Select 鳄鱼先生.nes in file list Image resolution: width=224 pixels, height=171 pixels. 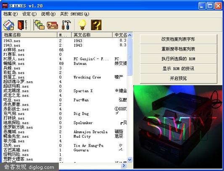[16, 136]
